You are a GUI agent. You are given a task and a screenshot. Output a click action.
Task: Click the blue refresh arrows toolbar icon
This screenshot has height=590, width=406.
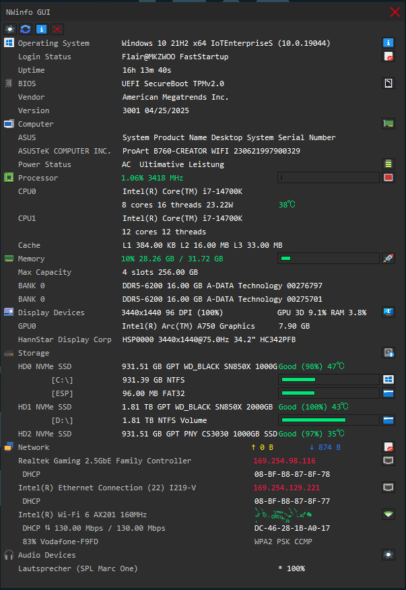pyautogui.click(x=26, y=30)
